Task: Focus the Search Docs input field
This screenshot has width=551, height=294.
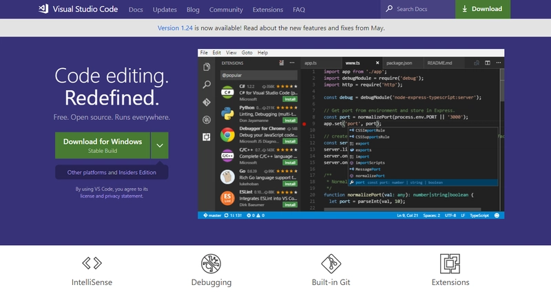Action: 420,10
